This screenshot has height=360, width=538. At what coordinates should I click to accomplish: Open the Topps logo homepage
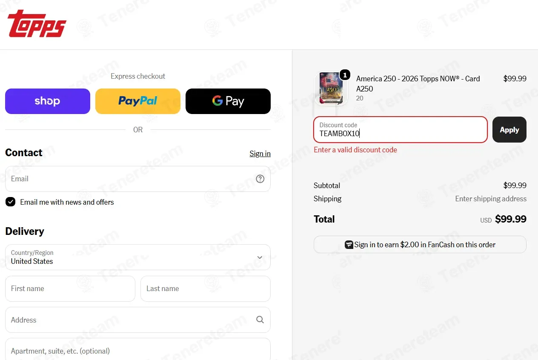[37, 23]
